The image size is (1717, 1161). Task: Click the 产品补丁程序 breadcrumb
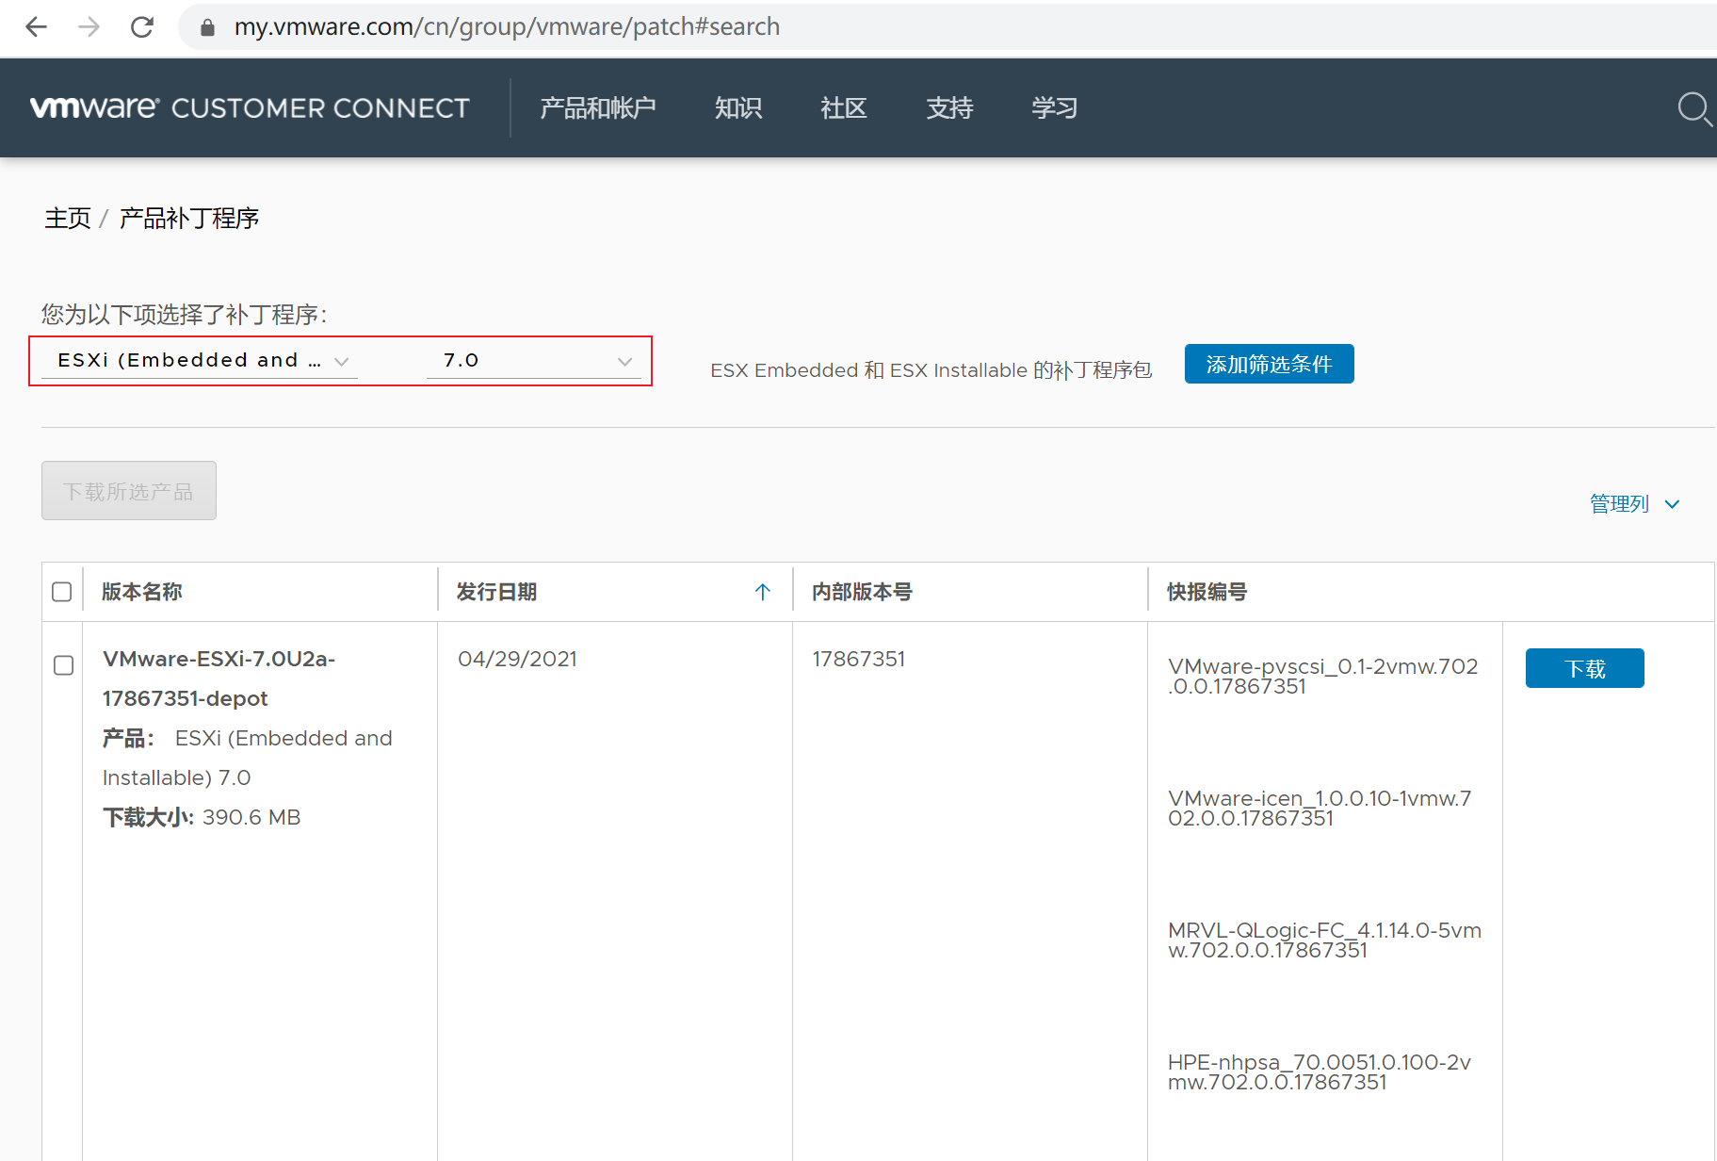[189, 218]
